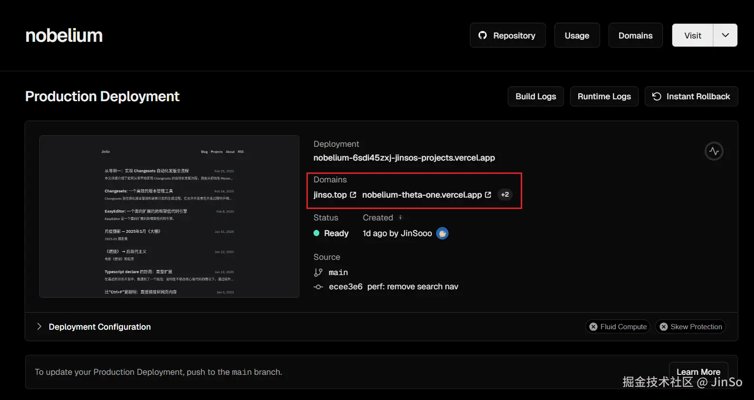Click the git branch icon beside main
Image resolution: width=754 pixels, height=400 pixels.
318,272
